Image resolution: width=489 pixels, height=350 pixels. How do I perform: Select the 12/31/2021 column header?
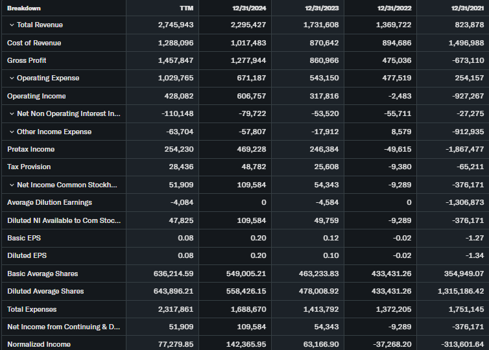(x=466, y=8)
